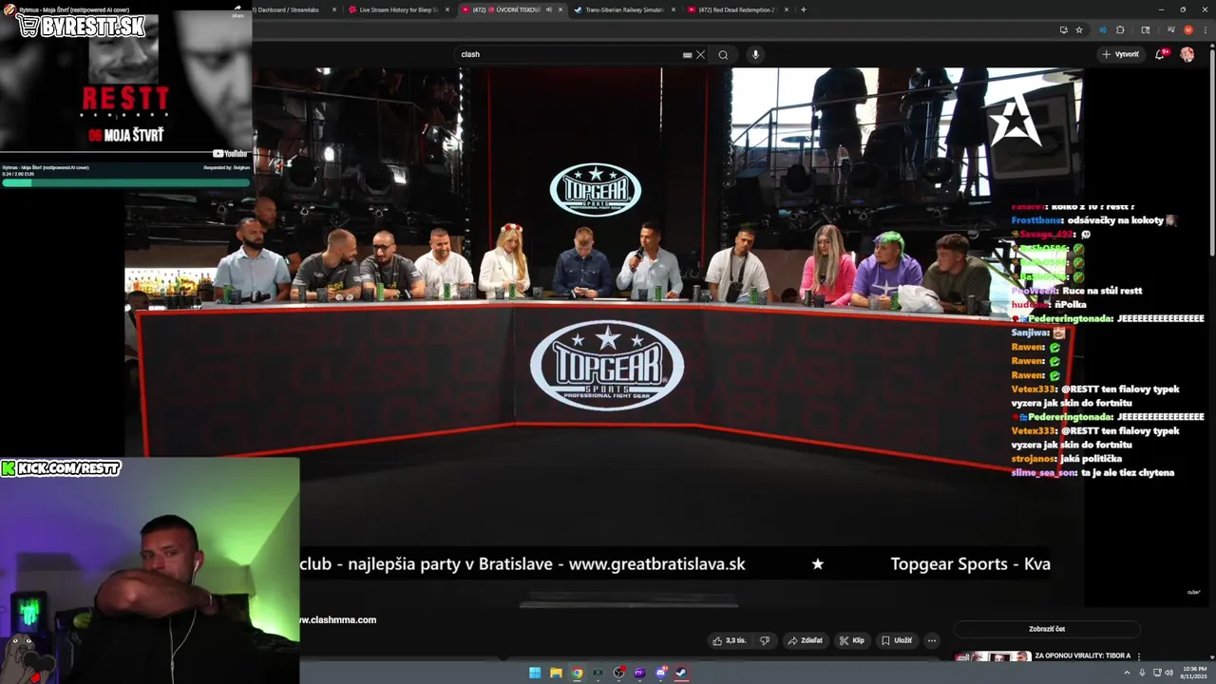The height and width of the screenshot is (684, 1216).
Task: Activate voice search microphone on YouTube
Action: (x=756, y=54)
